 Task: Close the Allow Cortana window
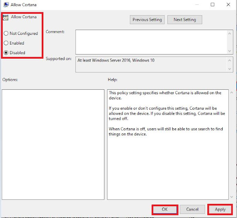click(x=228, y=4)
